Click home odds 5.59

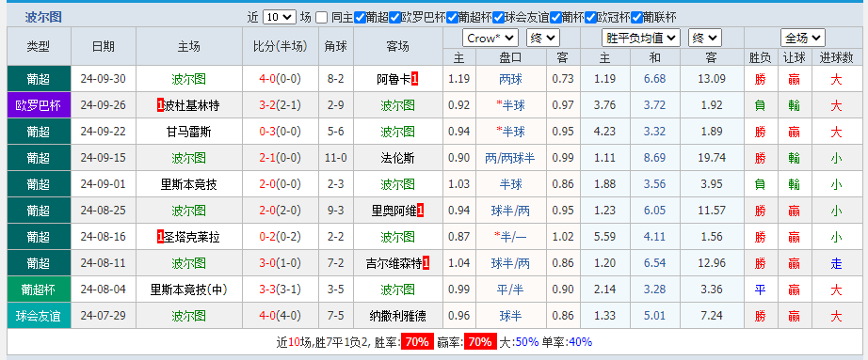604,237
